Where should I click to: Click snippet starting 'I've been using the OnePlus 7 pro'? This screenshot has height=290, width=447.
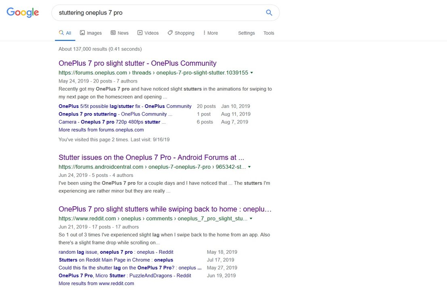pyautogui.click(x=164, y=187)
